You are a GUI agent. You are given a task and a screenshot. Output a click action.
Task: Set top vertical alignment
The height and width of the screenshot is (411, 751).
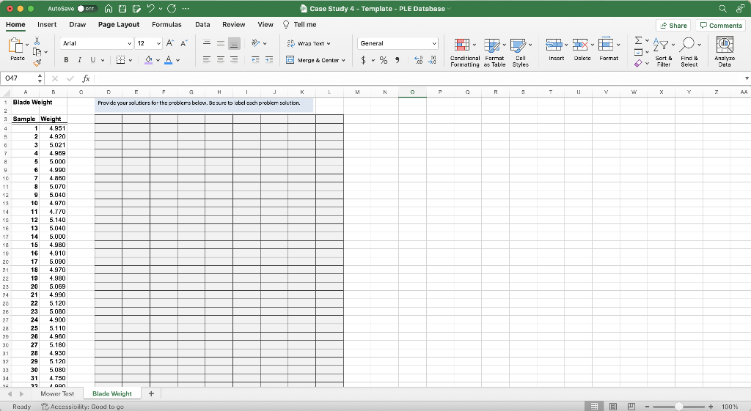(x=207, y=43)
